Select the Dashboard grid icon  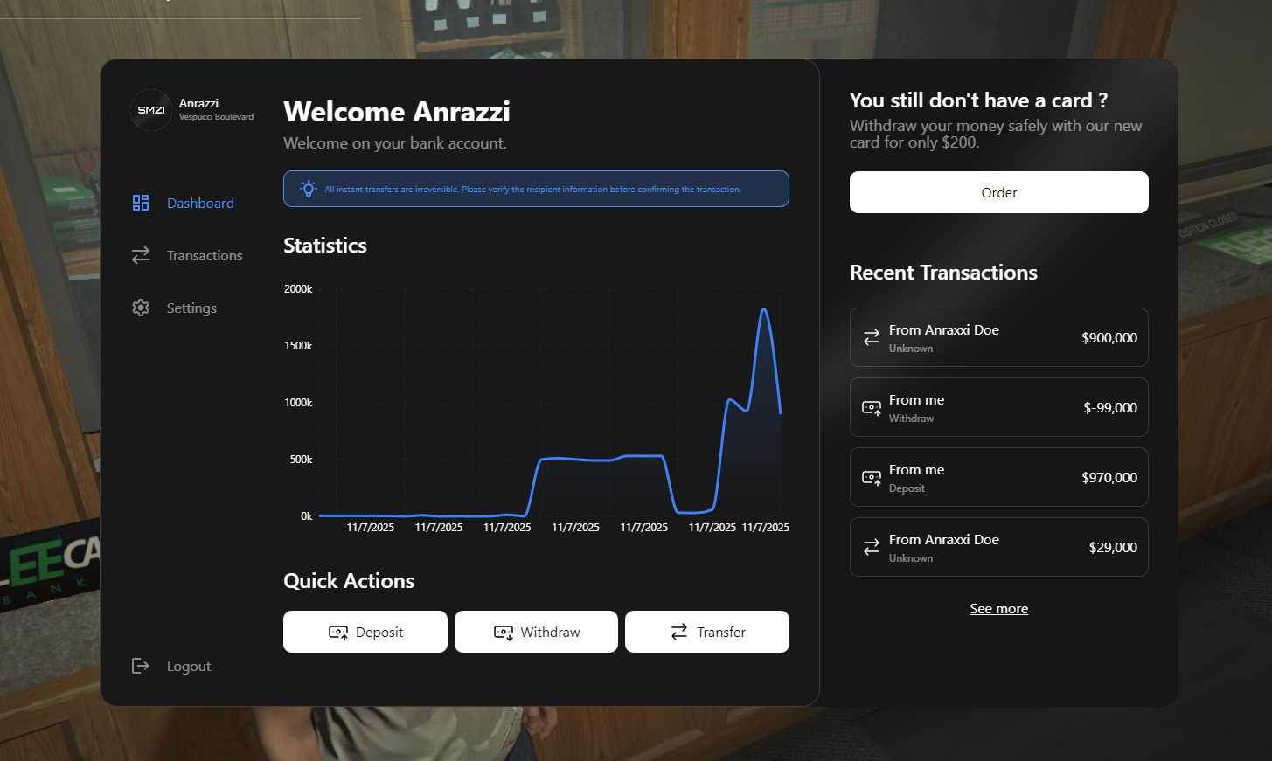coord(141,203)
